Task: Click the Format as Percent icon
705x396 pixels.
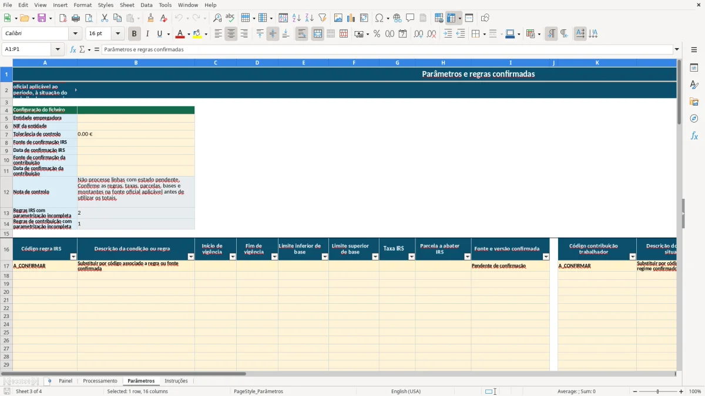Action: [377, 34]
